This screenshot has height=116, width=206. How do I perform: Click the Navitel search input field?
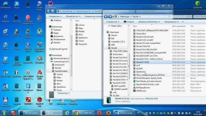pos(200,17)
